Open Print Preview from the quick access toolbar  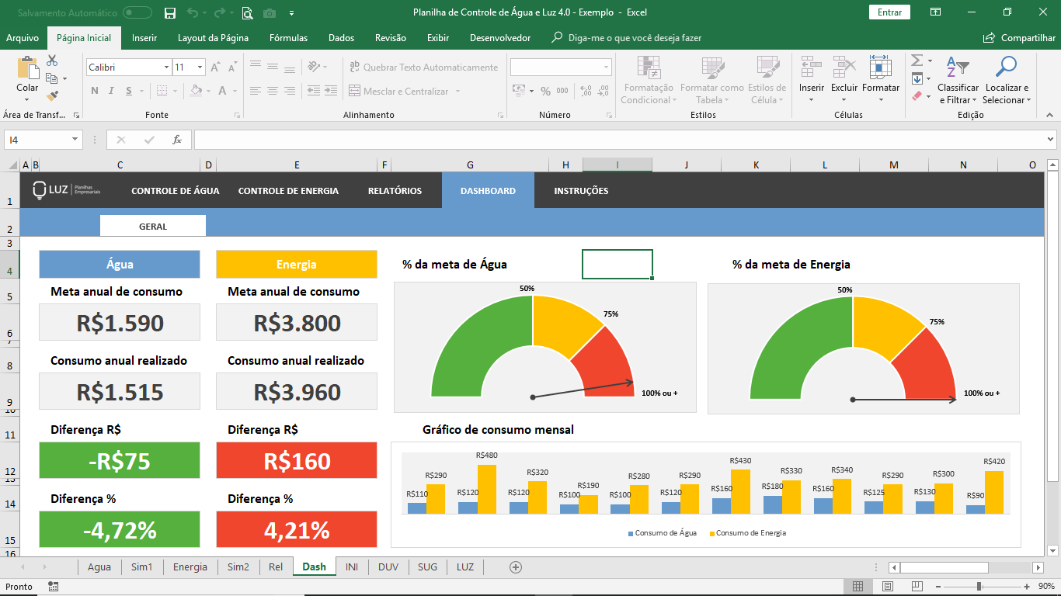coord(247,12)
